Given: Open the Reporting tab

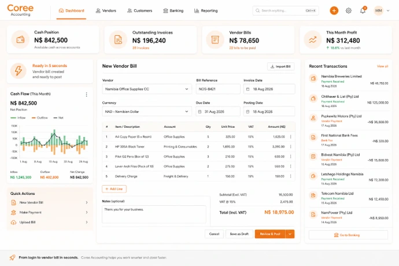Looking at the screenshot, I should 206,10.
